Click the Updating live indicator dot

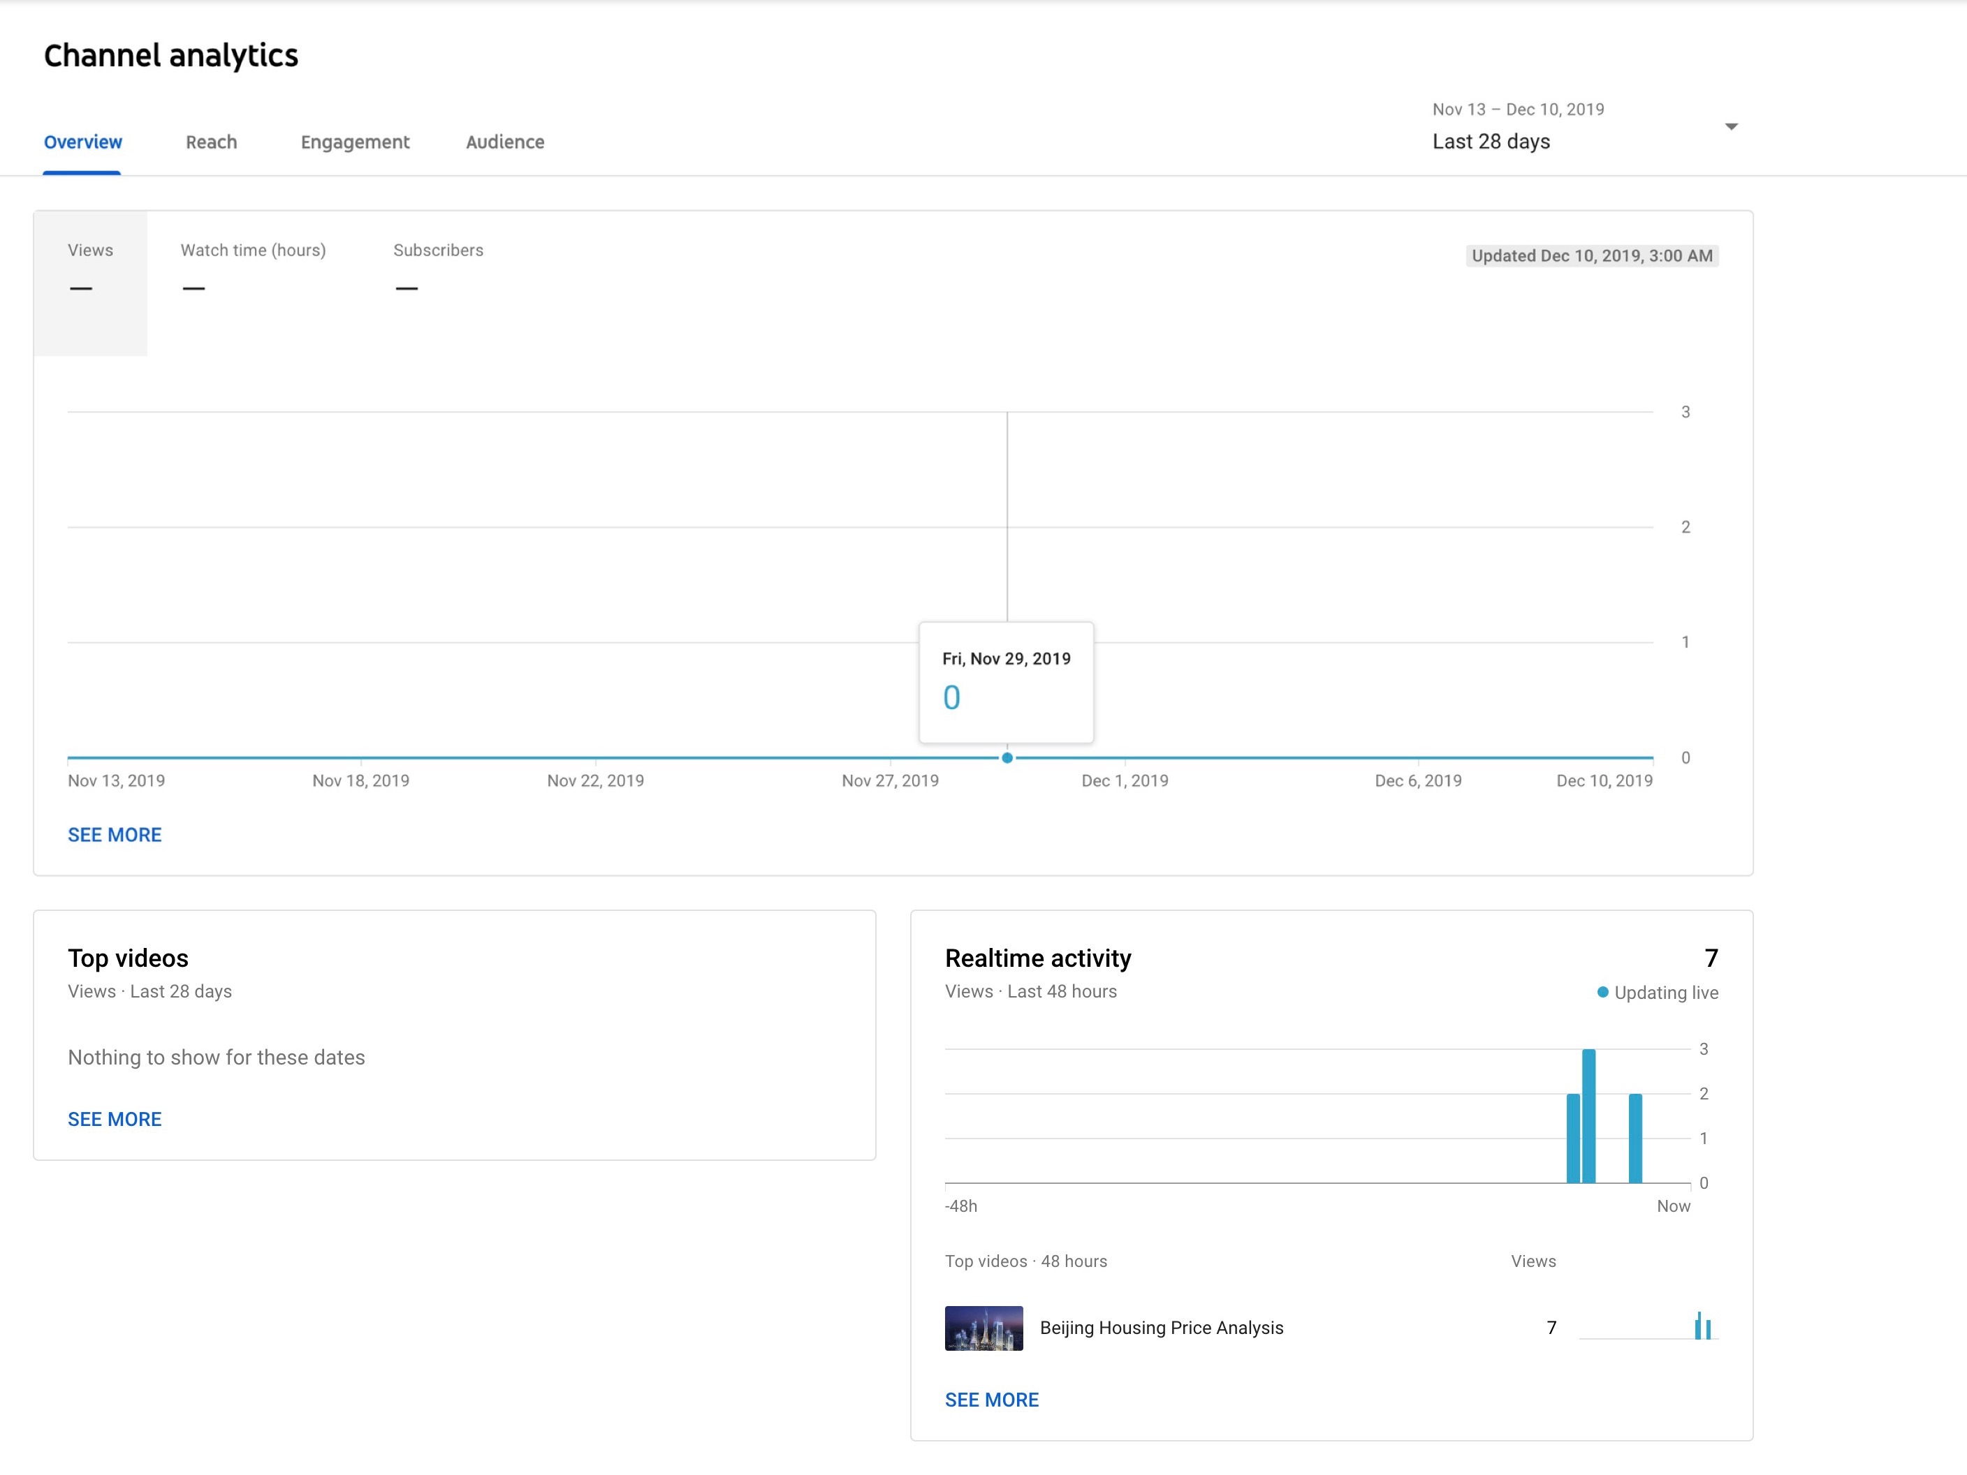1602,992
